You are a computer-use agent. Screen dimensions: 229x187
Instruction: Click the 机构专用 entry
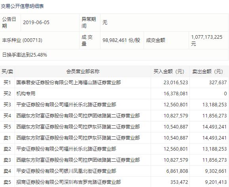click(x=26, y=94)
